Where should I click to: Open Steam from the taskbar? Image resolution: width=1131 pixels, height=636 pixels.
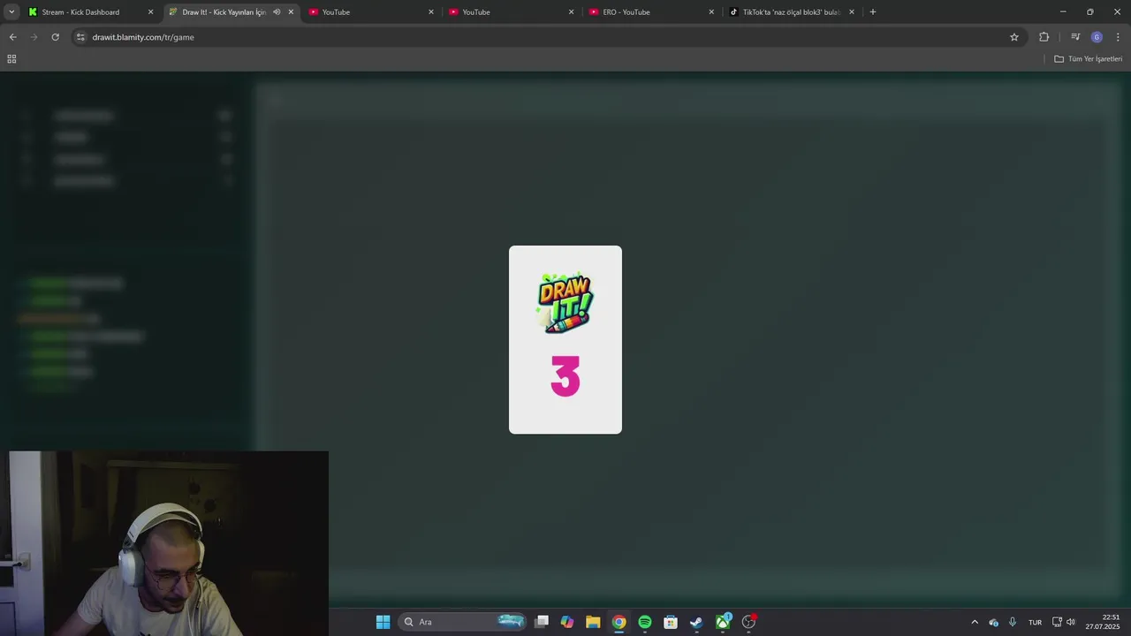[x=696, y=622]
